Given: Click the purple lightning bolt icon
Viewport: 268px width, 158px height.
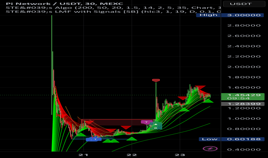Looking at the screenshot, I should [x=210, y=149].
